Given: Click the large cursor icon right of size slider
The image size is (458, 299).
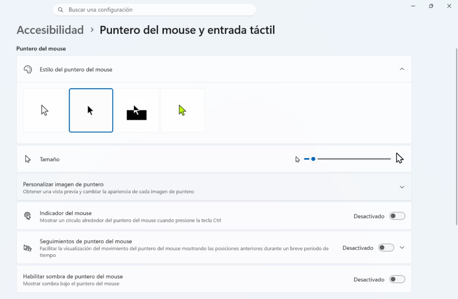Looking at the screenshot, I should click(400, 158).
